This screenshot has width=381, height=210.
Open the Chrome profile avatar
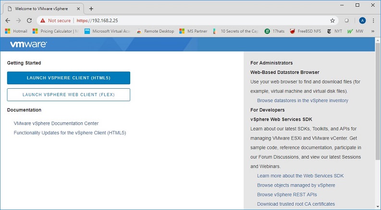click(x=362, y=21)
